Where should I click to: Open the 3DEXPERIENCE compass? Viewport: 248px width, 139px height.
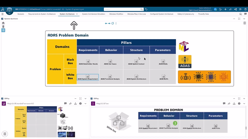[x=9, y=11]
